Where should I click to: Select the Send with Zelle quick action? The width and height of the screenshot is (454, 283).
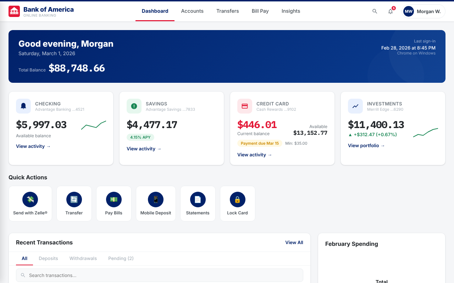tap(30, 199)
